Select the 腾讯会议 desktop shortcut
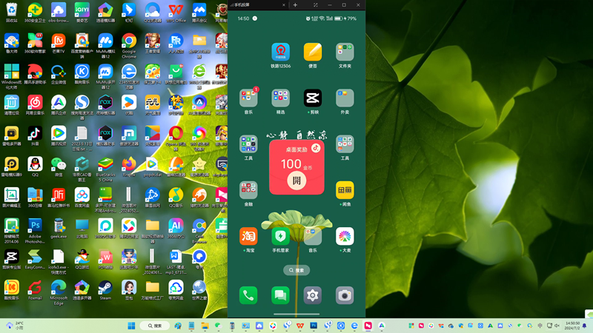This screenshot has height=333, width=593. tap(199, 13)
